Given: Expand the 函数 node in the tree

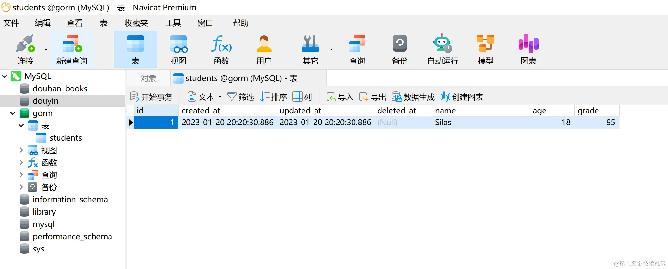Looking at the screenshot, I should pyautogui.click(x=21, y=162).
